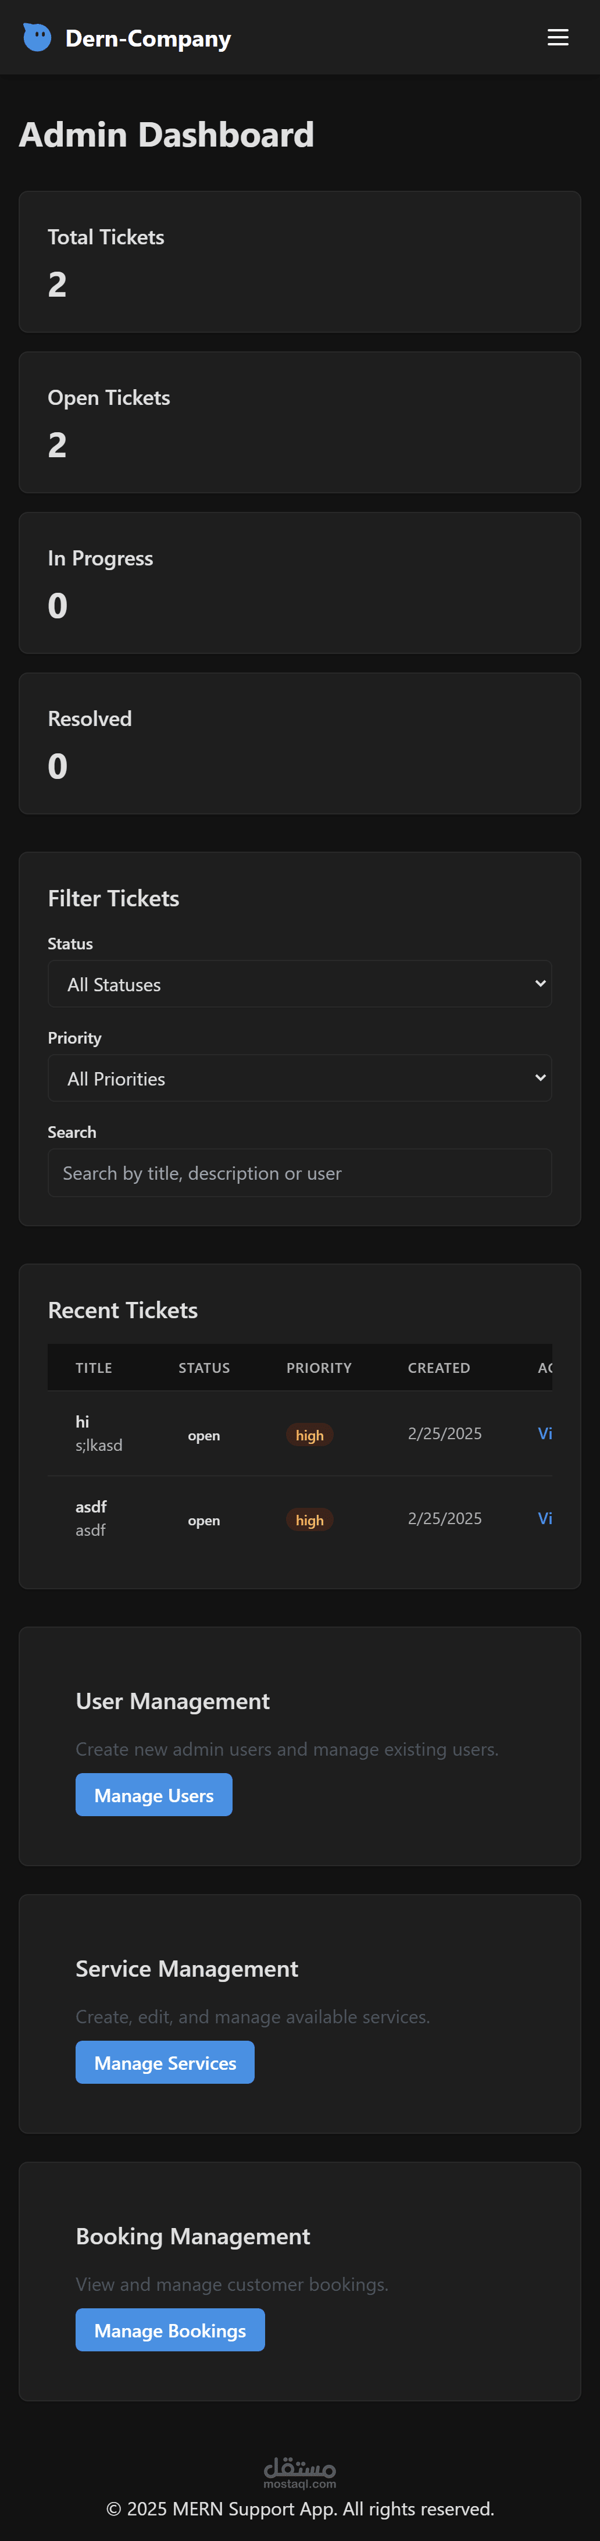
Task: Click the Manage Bookings button
Action: click(x=169, y=2330)
